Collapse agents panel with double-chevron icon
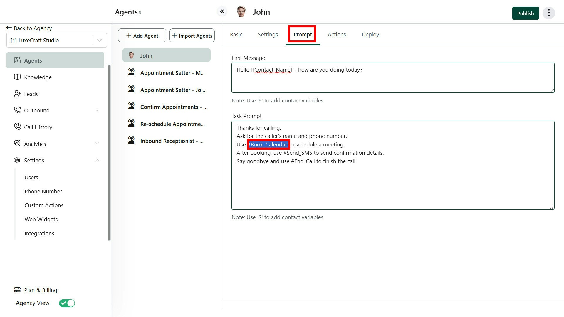The image size is (564, 317). tap(222, 11)
